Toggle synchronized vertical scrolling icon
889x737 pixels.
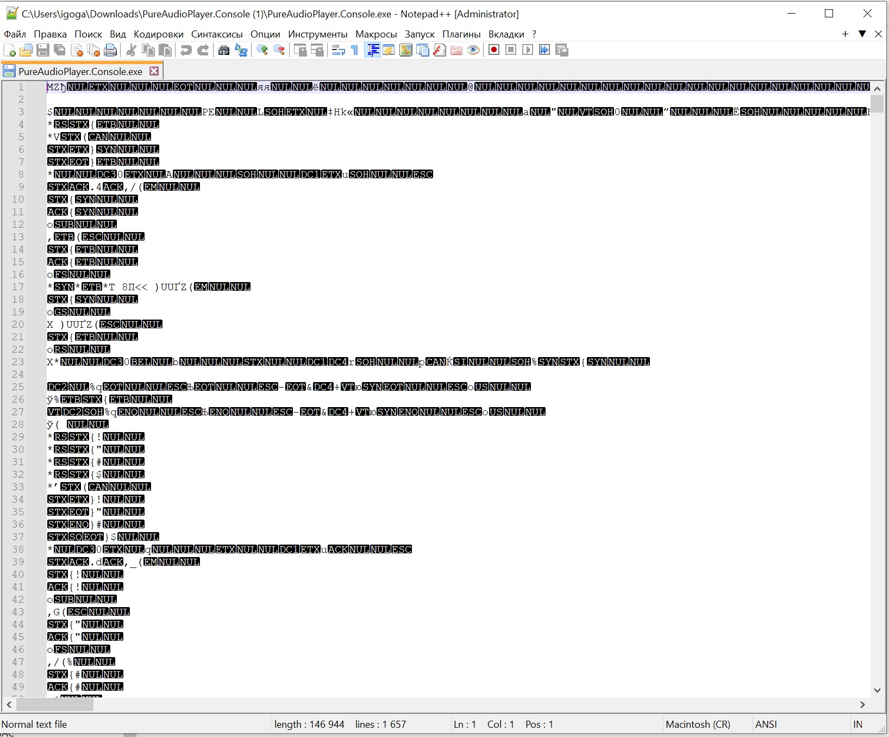(x=300, y=51)
